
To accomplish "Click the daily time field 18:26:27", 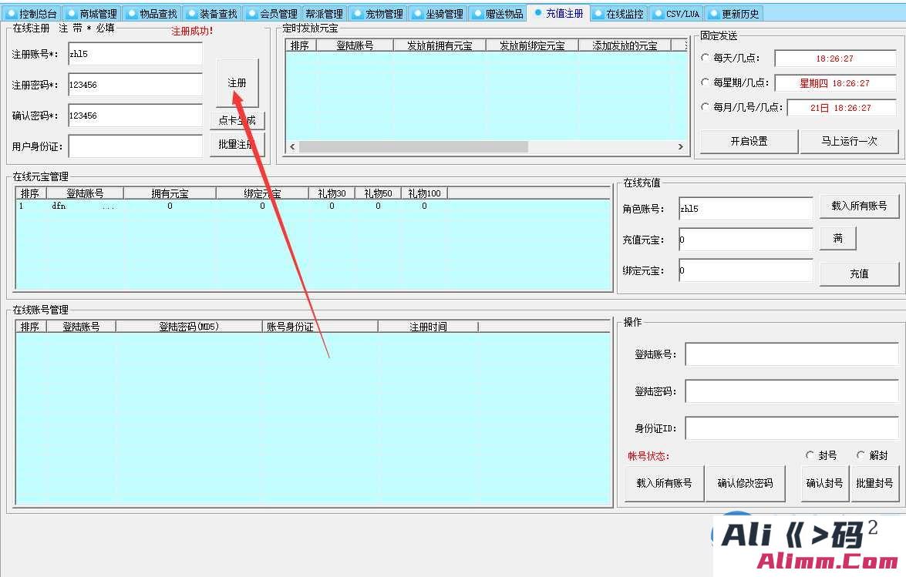I will 835,59.
